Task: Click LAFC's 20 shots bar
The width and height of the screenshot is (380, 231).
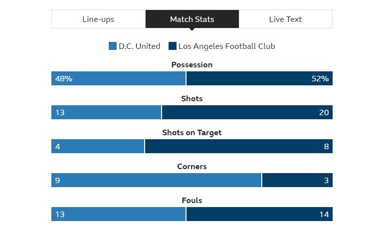Action: point(247,112)
